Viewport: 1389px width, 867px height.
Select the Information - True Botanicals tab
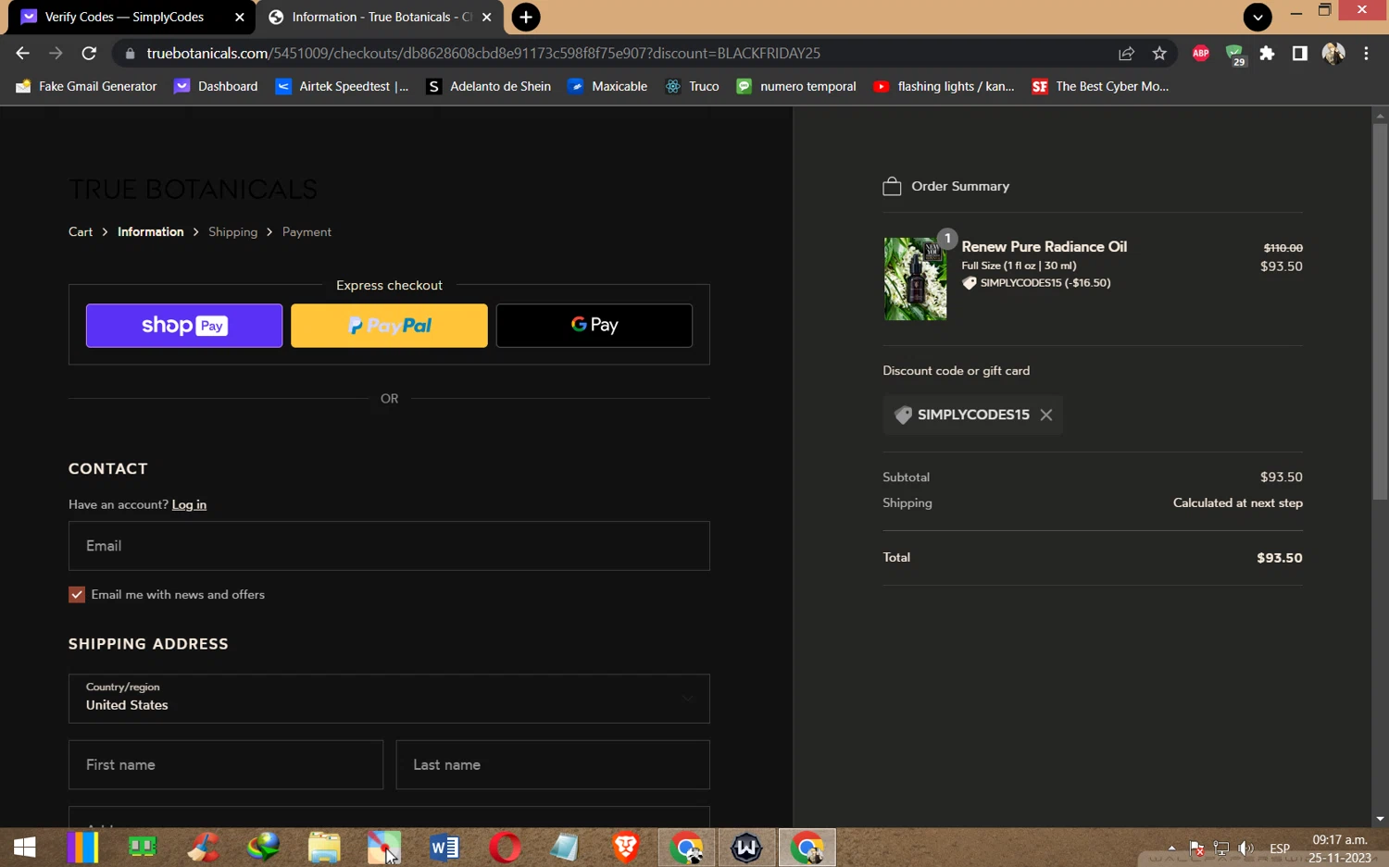[382, 17]
